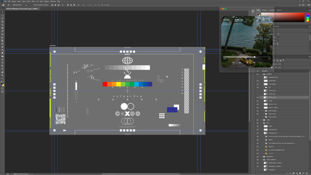
Task: Switch to the Swatches tab
Action: [264, 10]
